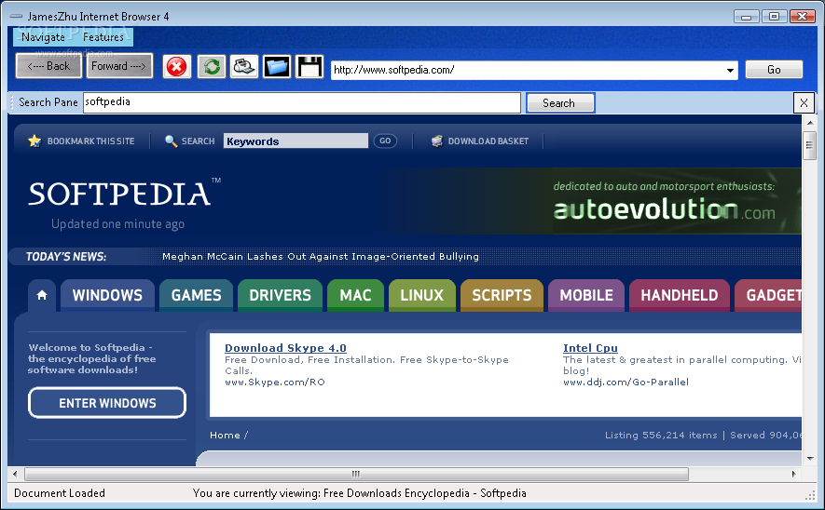Click the 'Updated one minute ago' text

[117, 223]
